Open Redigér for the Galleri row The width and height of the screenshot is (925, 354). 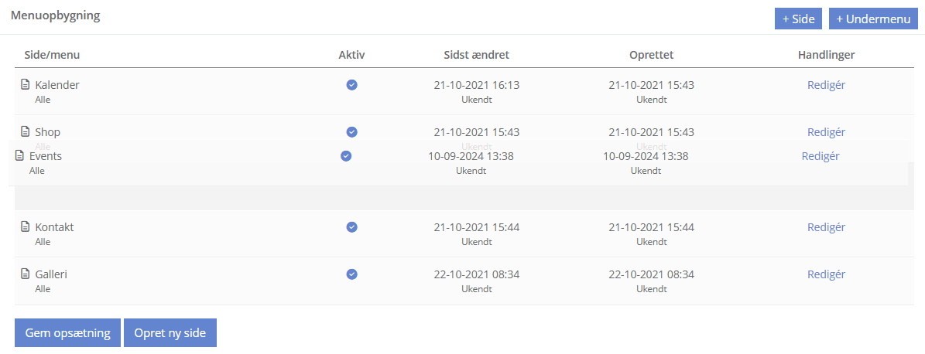(826, 274)
